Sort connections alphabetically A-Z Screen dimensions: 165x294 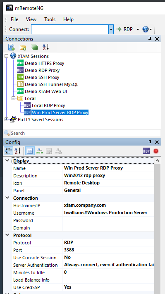(x=46, y=47)
